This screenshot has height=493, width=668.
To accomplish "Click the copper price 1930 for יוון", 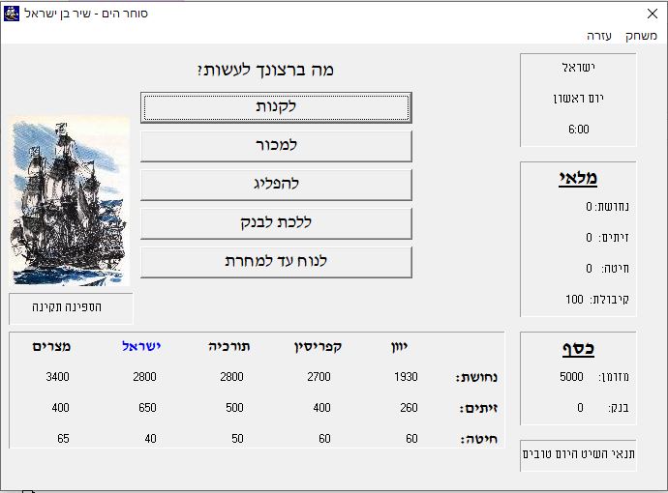I will pyautogui.click(x=406, y=377).
